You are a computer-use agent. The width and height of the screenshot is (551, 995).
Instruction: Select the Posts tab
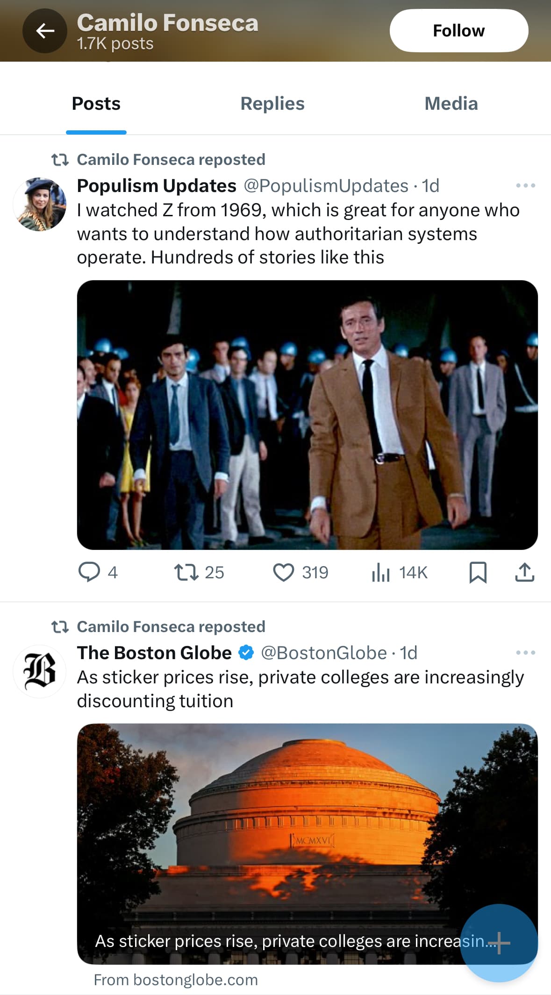point(96,104)
